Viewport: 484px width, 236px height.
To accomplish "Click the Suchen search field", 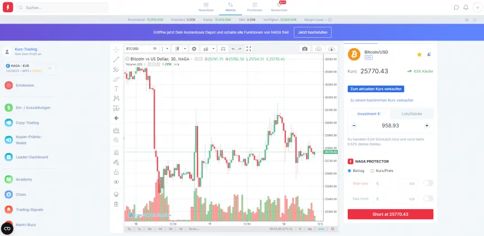I will [x=62, y=7].
